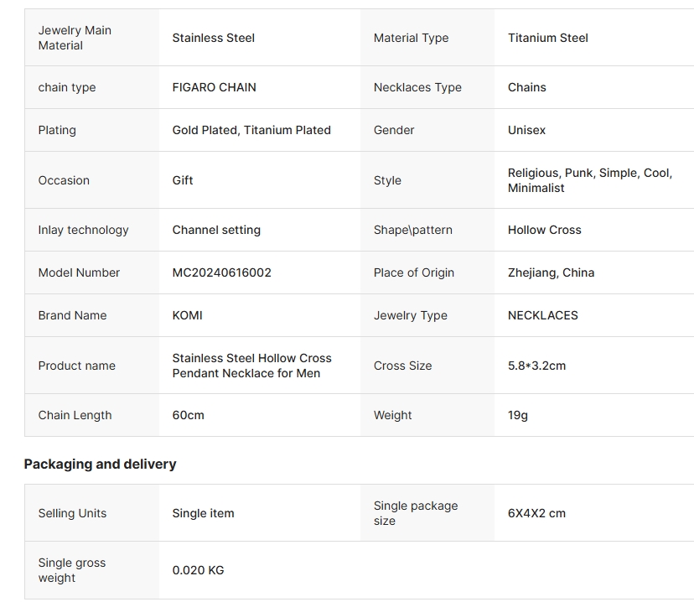The image size is (694, 602).
Task: Click the Cross Size value 5.8*3.2cm
Action: coord(537,366)
